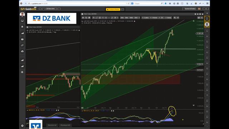Viewport: 229px width, 129px height.
Task: Expand drawing tools dropdown arrow in chart toolbar
Action: point(118,18)
